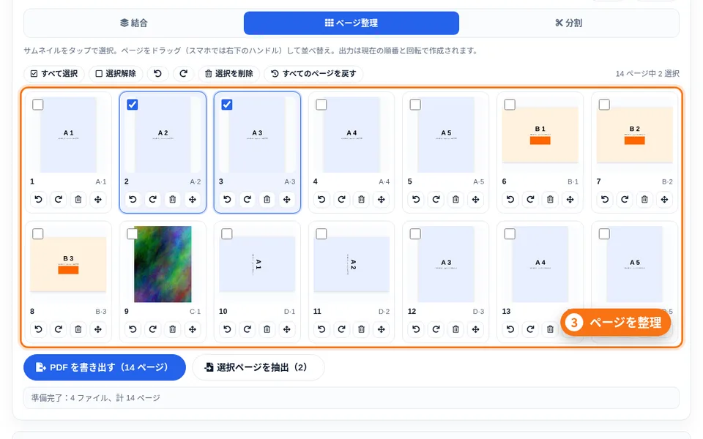Rotate page 9 clockwise
Viewport: 703px width, 439px height.
click(152, 329)
